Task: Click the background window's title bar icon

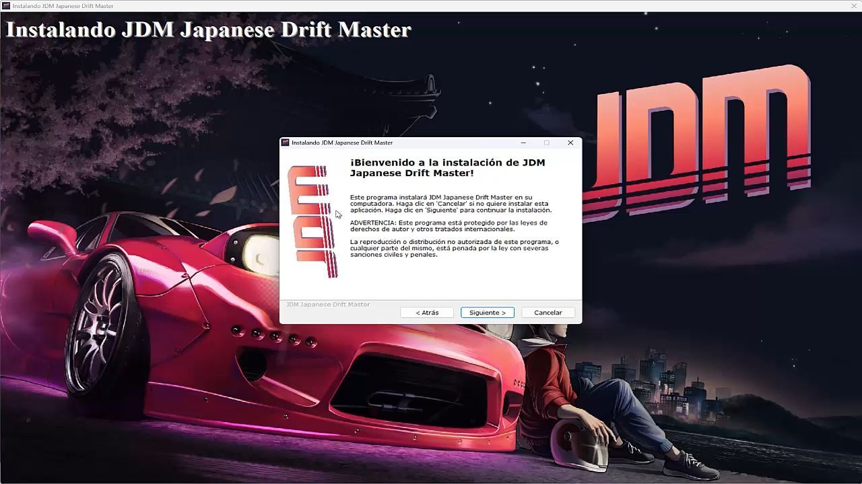Action: click(x=6, y=6)
